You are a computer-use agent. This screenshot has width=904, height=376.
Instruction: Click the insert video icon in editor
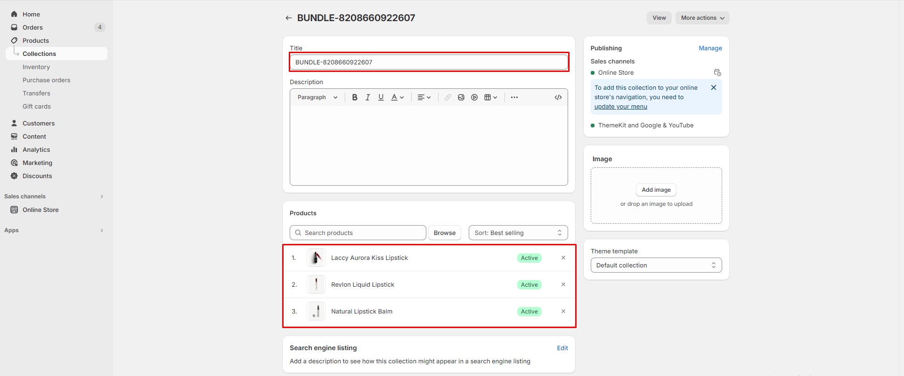[x=474, y=97]
